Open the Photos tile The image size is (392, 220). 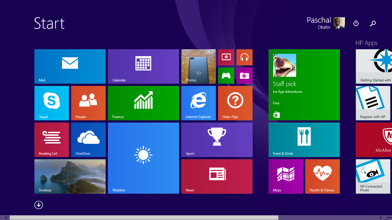(199, 66)
